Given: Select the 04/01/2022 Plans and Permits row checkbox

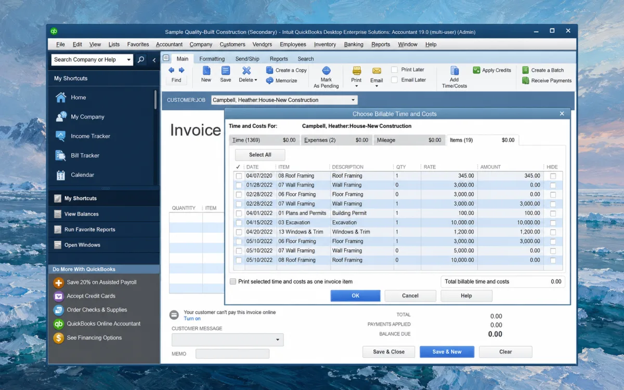Looking at the screenshot, I should pos(239,213).
